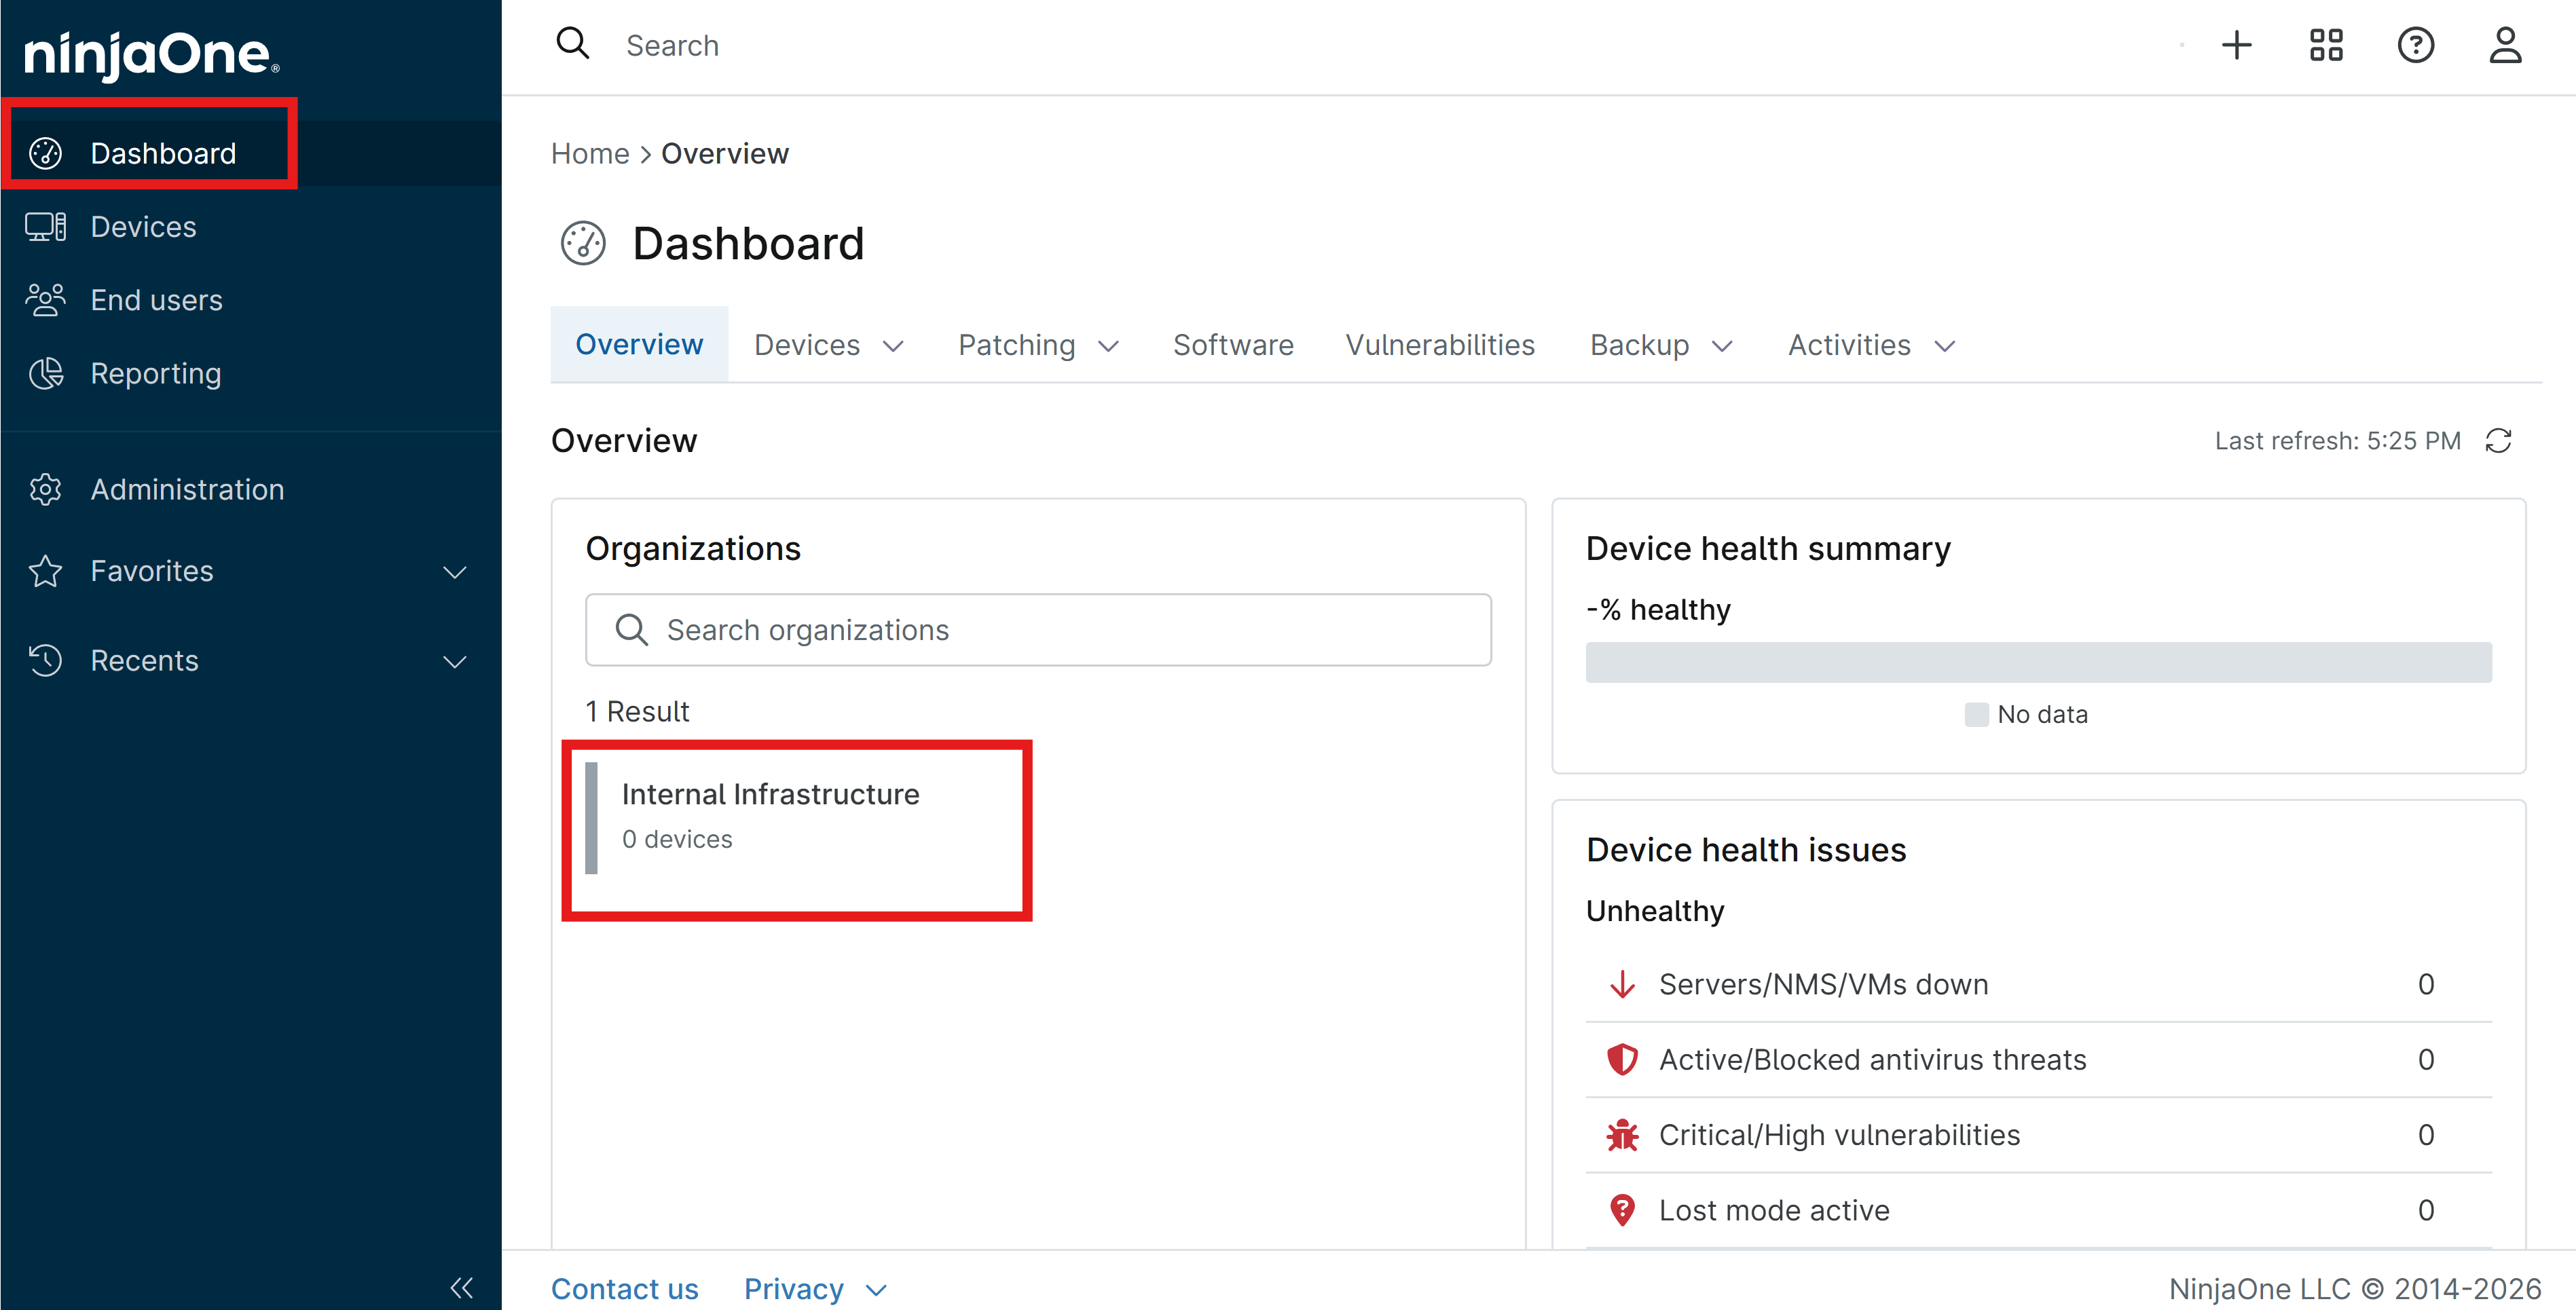The image size is (2576, 1310).
Task: Click the organizations search magnifier icon
Action: [x=631, y=630]
